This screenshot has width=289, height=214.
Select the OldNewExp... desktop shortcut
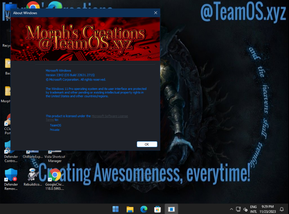click(x=33, y=155)
